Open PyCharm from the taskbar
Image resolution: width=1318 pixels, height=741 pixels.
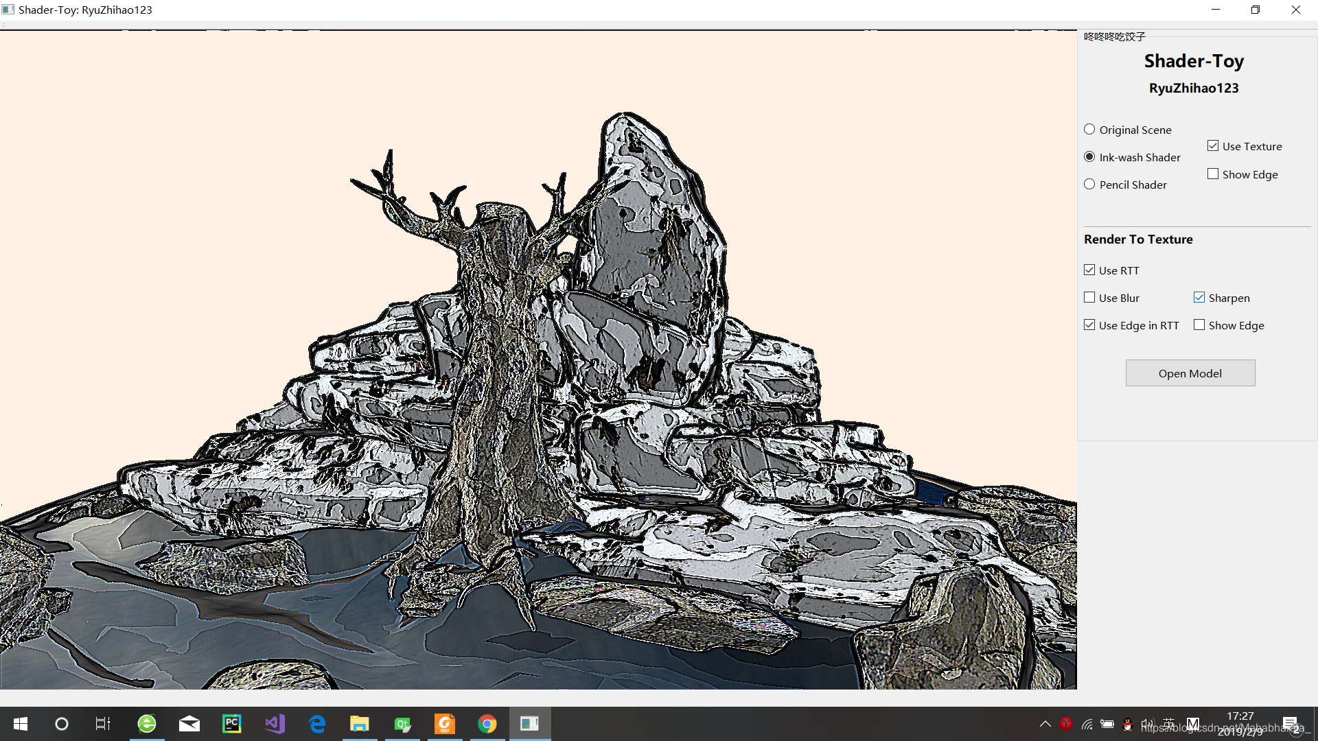232,724
